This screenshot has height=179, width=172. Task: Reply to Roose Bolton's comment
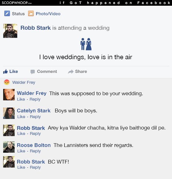(35, 151)
